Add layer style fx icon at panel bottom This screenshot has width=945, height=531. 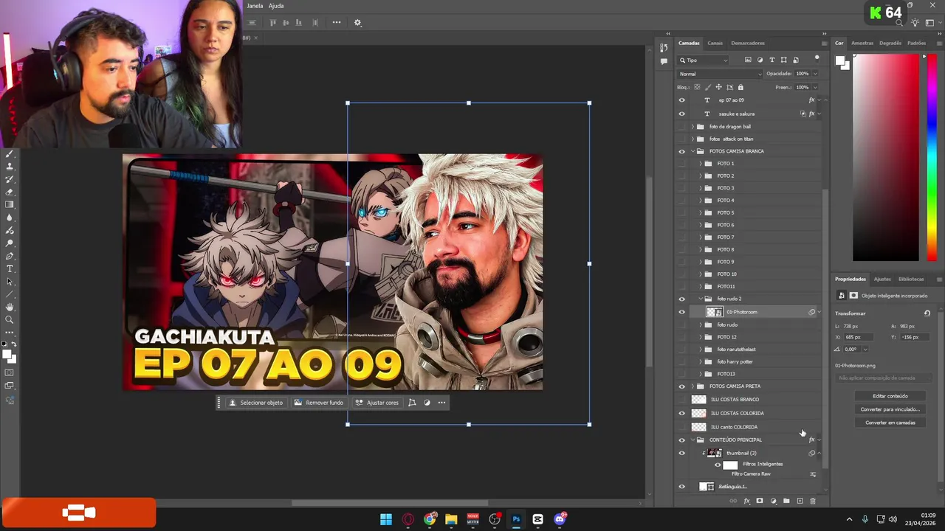746,501
